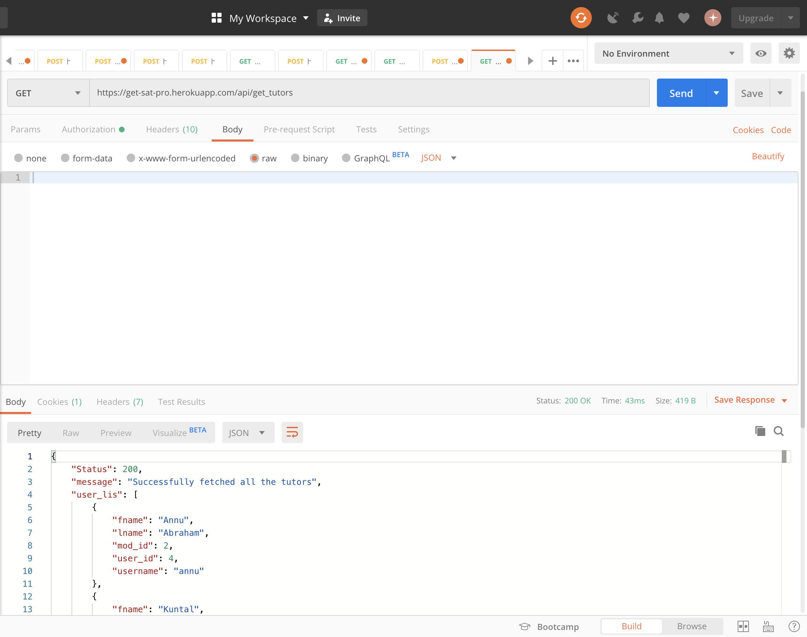Screen dimensions: 807x637
Task: Open the Test Results tab
Action: pos(181,402)
